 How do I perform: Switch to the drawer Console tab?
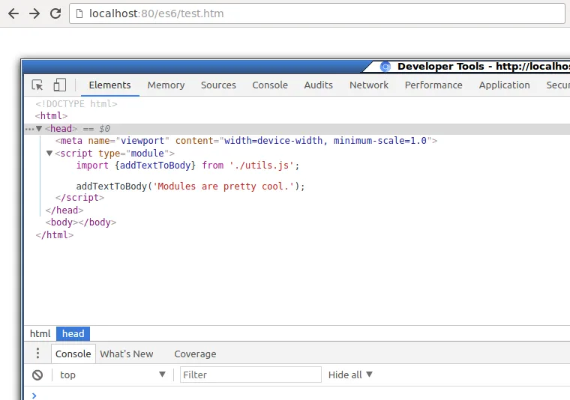73,354
